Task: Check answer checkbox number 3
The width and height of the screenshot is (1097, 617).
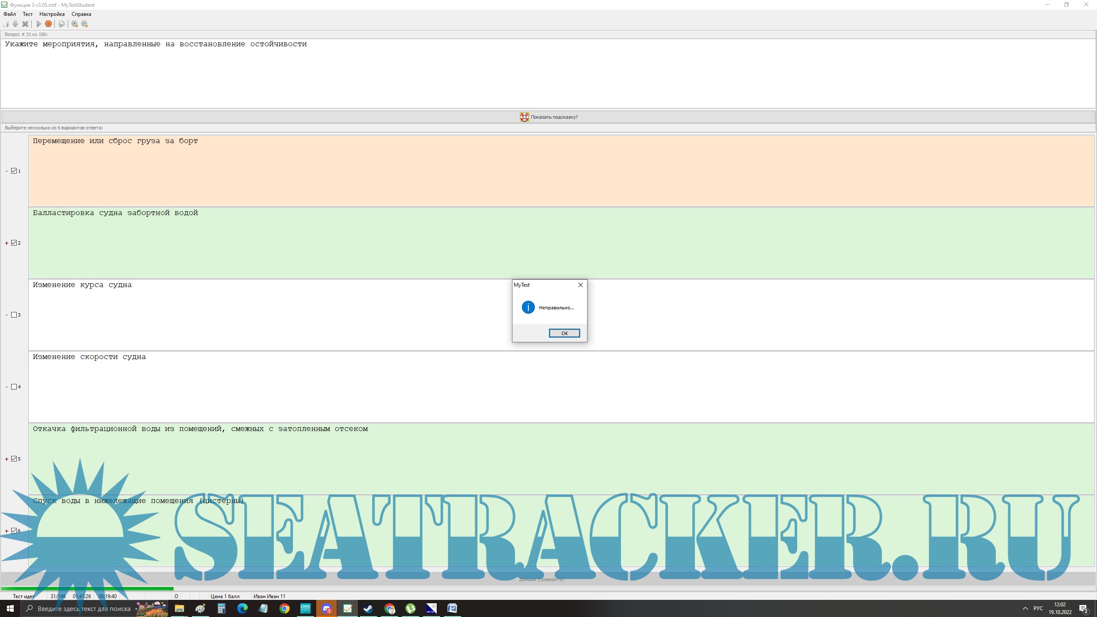Action: tap(14, 315)
